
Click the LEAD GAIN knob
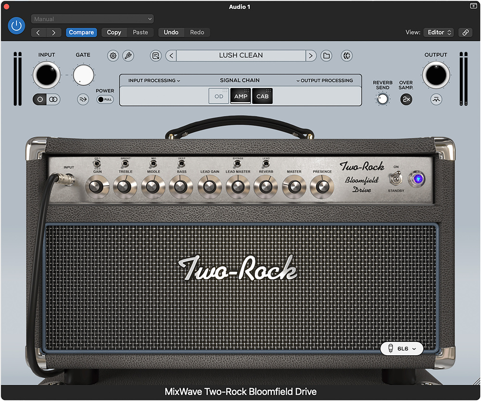click(210, 187)
